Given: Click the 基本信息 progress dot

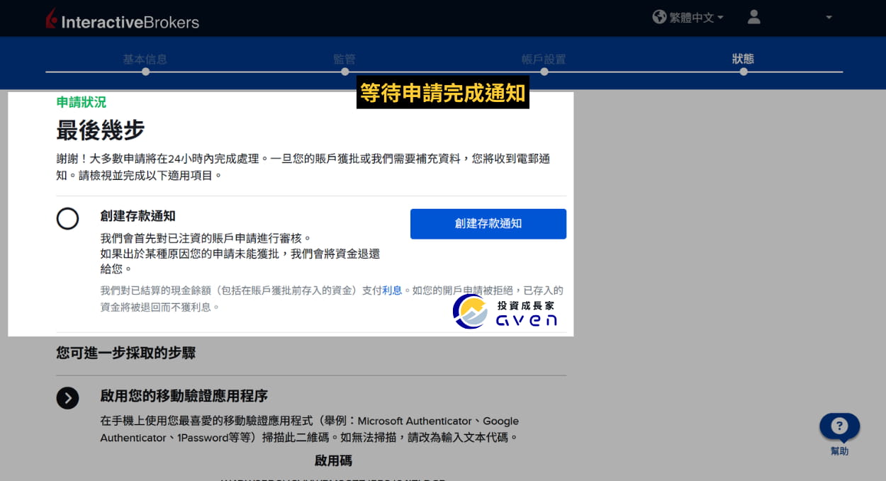Looking at the screenshot, I should pyautogui.click(x=145, y=72).
